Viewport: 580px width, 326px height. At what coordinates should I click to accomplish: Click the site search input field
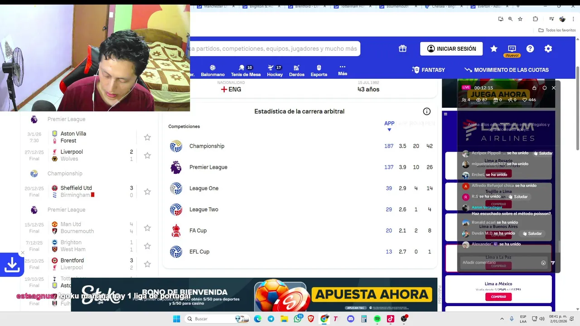(275, 48)
